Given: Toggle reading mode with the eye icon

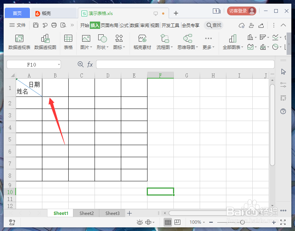Looking at the screenshot, I should [140, 222].
